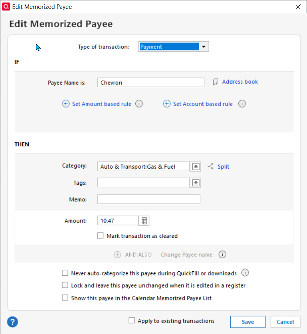Image resolution: width=307 pixels, height=334 pixels.
Task: Click the AND ALSO plus icon
Action: tap(117, 255)
